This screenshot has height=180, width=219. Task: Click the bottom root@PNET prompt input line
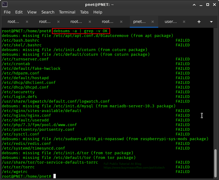[29, 176]
